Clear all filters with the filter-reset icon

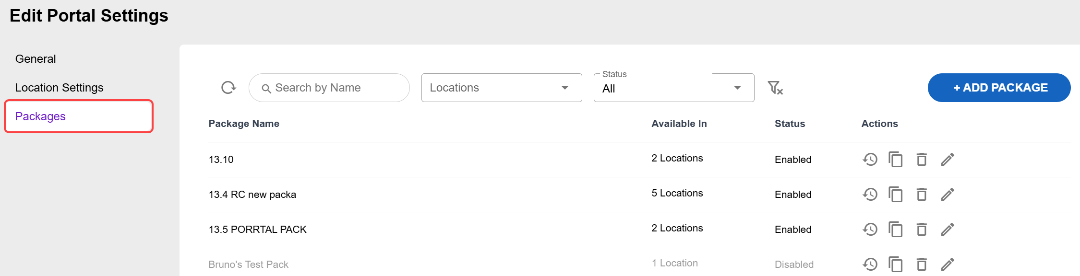click(x=775, y=88)
